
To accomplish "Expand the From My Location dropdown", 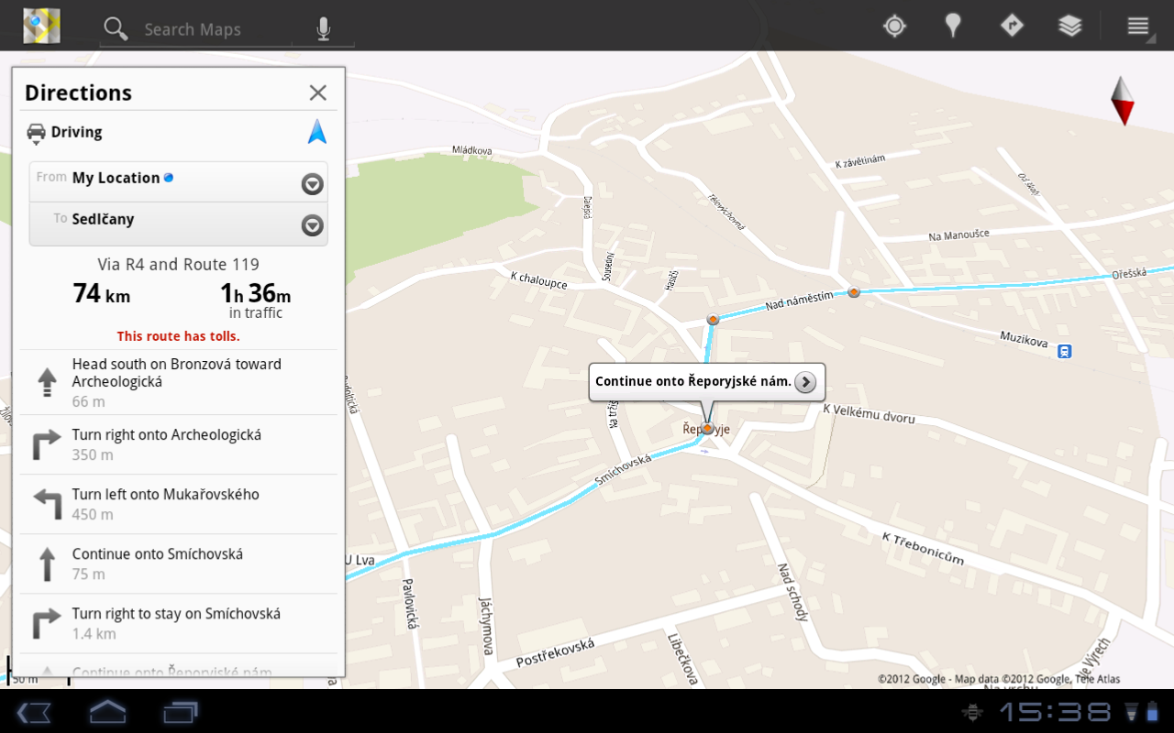I will [x=312, y=184].
